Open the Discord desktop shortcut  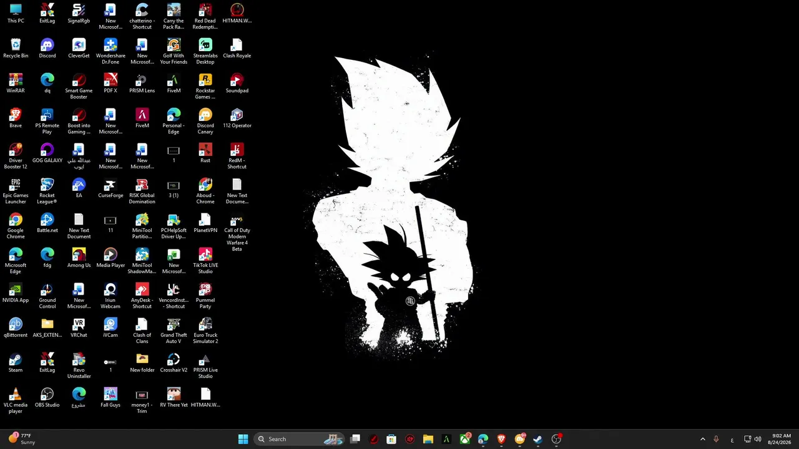(x=47, y=49)
